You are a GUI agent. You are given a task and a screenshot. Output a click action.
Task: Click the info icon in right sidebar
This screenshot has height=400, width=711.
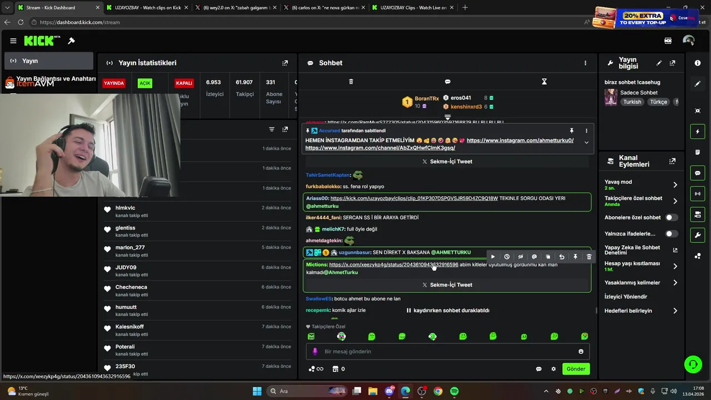click(698, 63)
